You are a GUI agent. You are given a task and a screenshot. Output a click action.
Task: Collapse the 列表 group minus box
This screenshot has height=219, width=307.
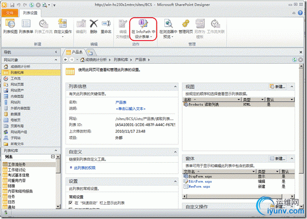(x=53, y=156)
